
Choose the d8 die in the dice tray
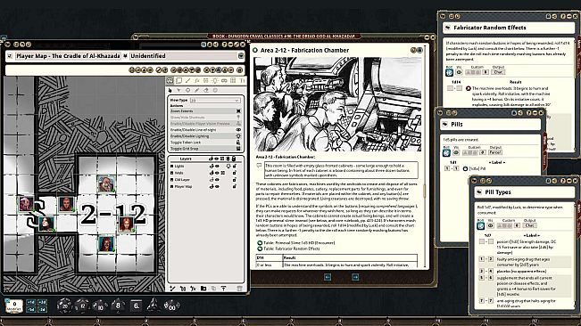tap(118, 306)
